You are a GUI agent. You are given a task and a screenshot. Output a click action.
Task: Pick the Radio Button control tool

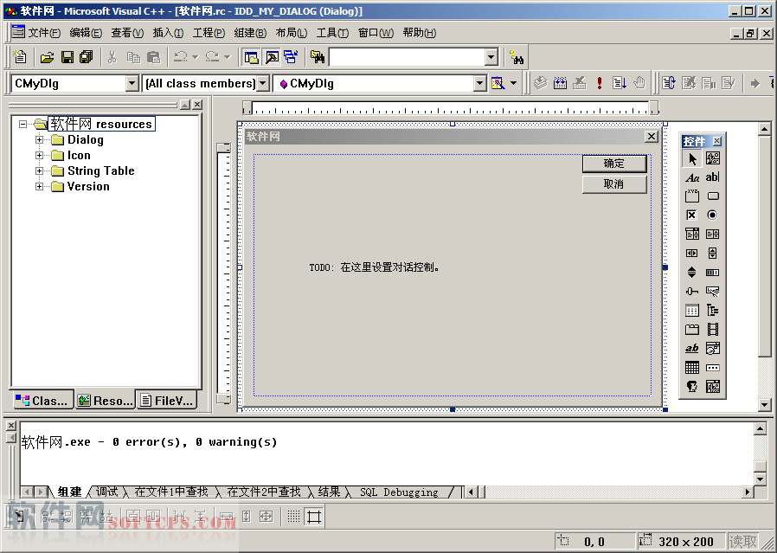click(x=713, y=215)
